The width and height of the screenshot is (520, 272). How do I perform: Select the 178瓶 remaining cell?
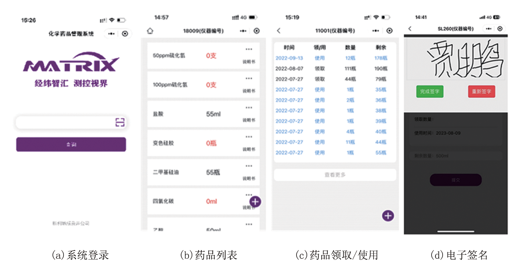381,58
